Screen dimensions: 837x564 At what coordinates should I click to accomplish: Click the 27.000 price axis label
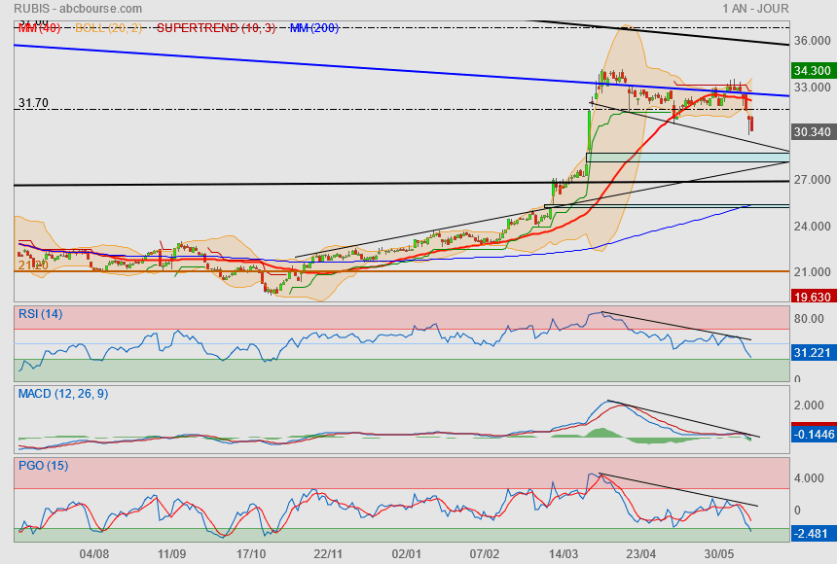point(812,180)
